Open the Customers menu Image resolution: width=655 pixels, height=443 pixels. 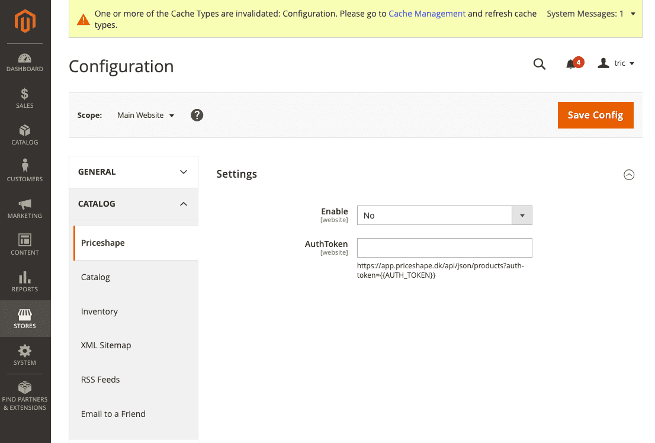tap(25, 172)
